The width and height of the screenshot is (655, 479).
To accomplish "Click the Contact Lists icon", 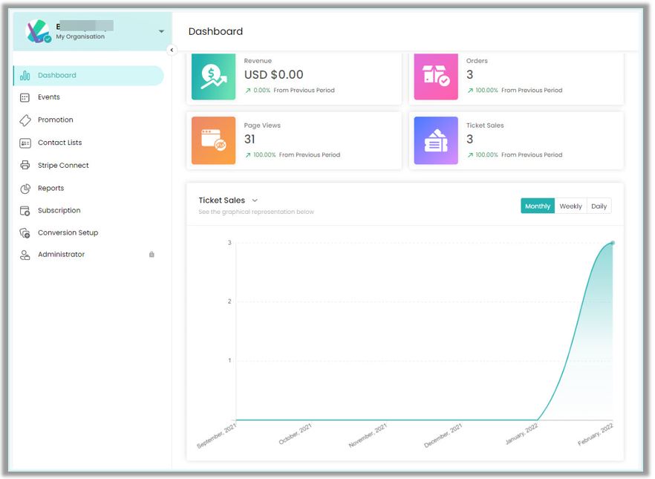I will (25, 143).
